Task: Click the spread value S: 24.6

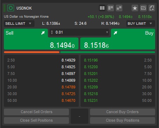Action: click(81, 23)
